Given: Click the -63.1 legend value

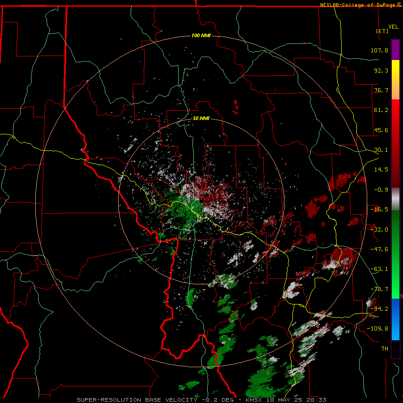Looking at the screenshot, I should click(x=379, y=269).
